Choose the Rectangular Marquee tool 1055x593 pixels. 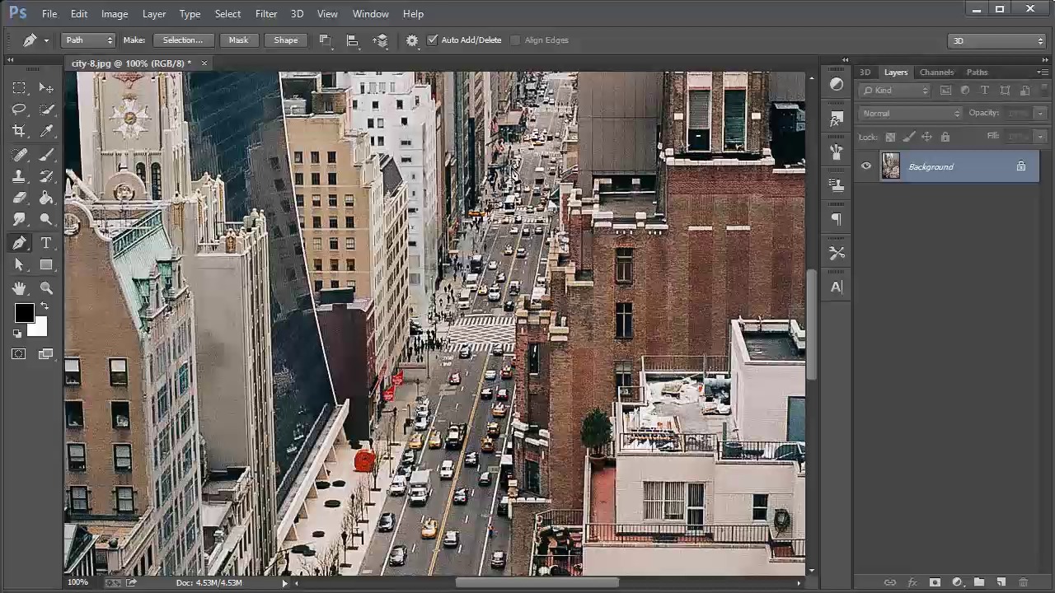click(x=19, y=88)
